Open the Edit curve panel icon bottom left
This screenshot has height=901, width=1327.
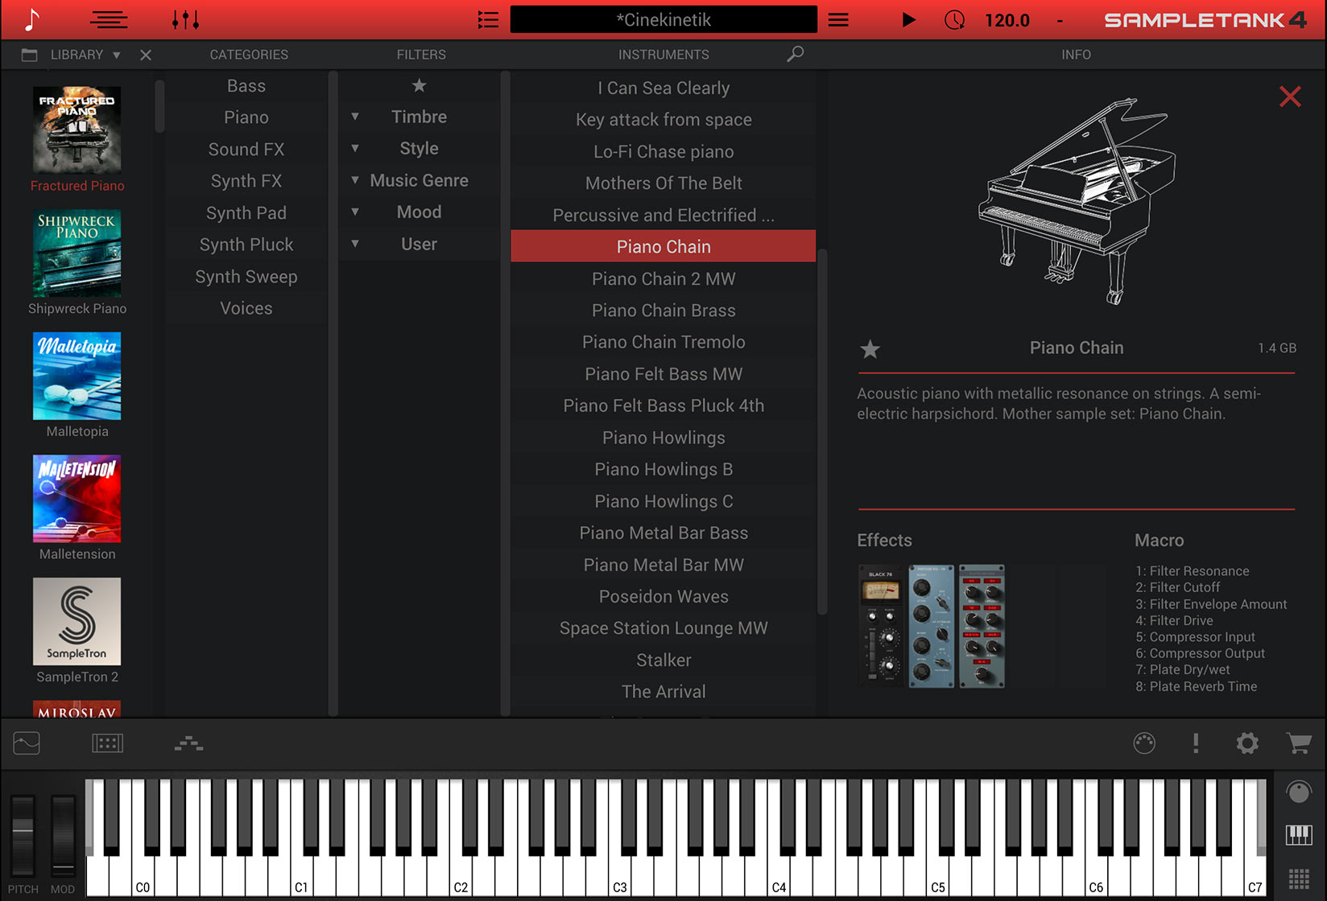click(26, 744)
